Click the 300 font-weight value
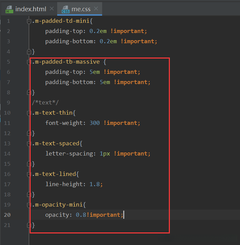Screen dimensions: 240x245 tap(95, 123)
